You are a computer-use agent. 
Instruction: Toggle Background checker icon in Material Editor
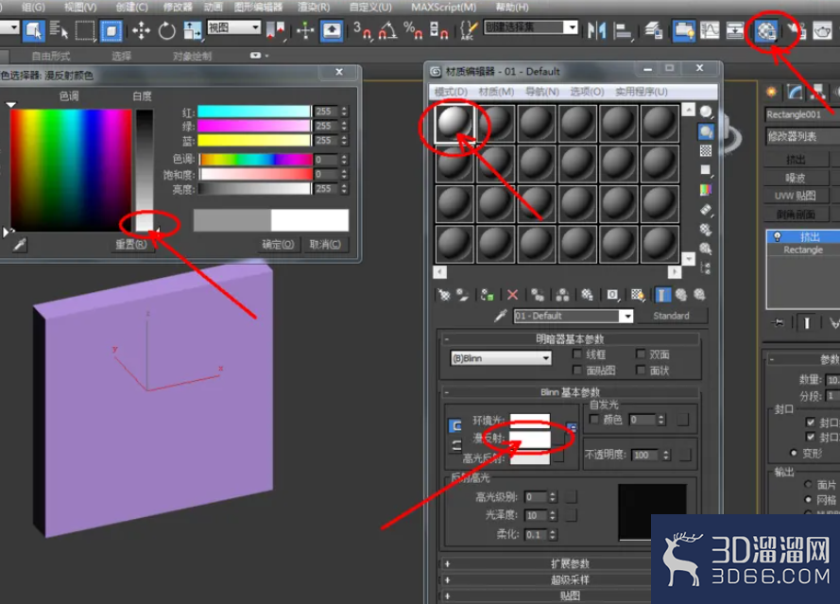tap(706, 150)
